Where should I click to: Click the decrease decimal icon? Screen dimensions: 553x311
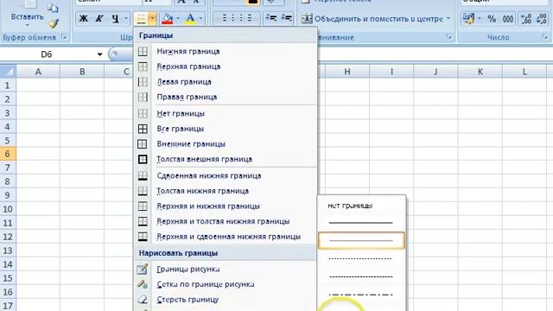tap(542, 19)
